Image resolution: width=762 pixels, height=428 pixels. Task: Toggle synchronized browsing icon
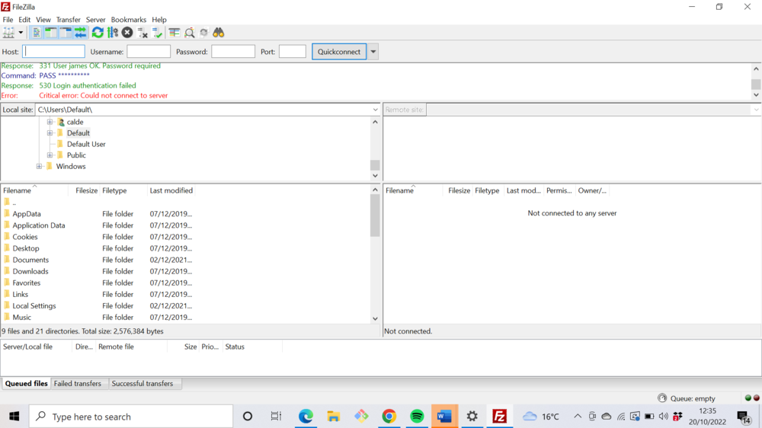(204, 33)
